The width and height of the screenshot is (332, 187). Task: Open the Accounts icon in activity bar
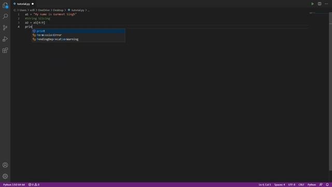point(5,165)
